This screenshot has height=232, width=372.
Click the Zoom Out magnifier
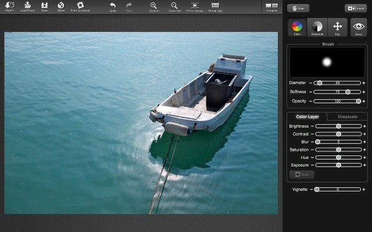pos(174,6)
